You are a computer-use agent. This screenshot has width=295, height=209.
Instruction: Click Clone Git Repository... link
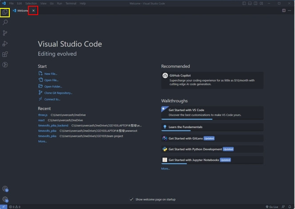pyautogui.click(x=58, y=93)
